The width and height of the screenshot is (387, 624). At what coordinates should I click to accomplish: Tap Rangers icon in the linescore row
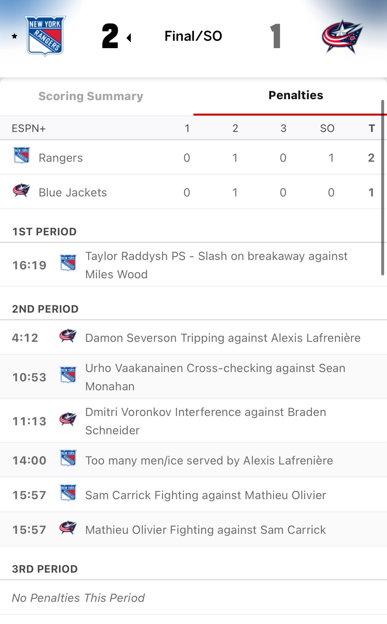(x=21, y=155)
